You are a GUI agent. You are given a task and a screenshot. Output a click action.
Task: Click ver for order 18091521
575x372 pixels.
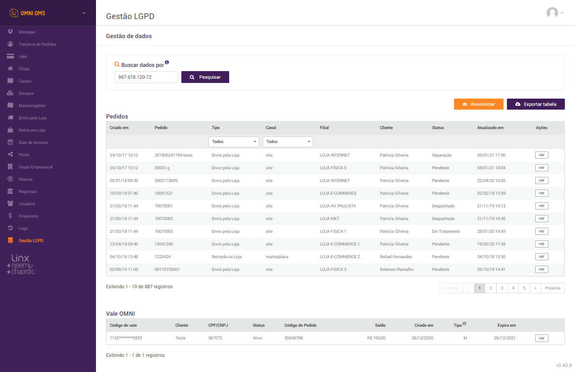(x=542, y=193)
